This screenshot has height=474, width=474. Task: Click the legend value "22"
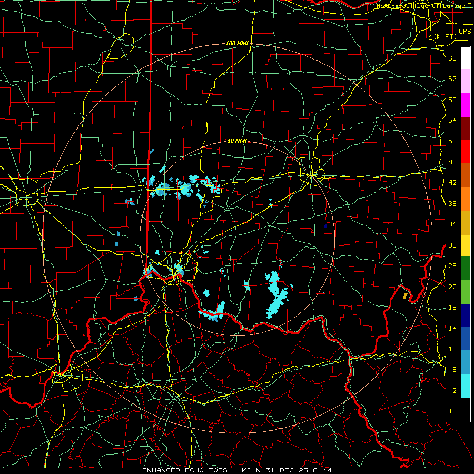(452, 287)
